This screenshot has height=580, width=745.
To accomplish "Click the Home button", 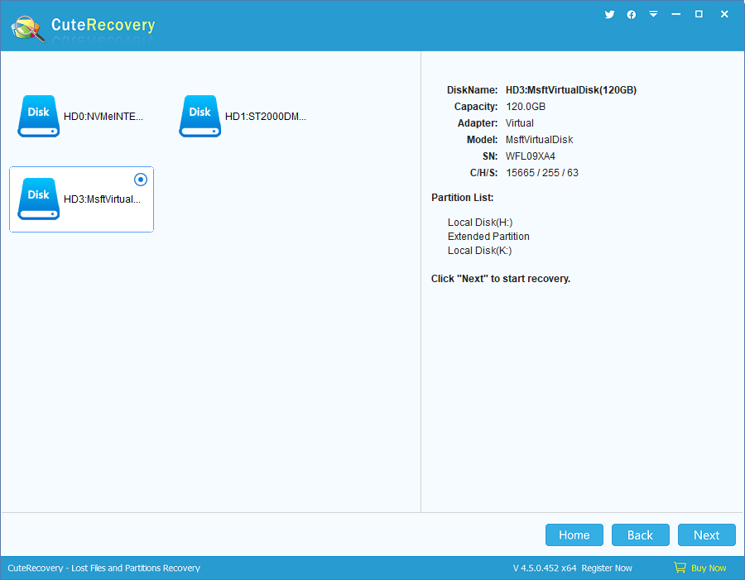I will coord(574,534).
